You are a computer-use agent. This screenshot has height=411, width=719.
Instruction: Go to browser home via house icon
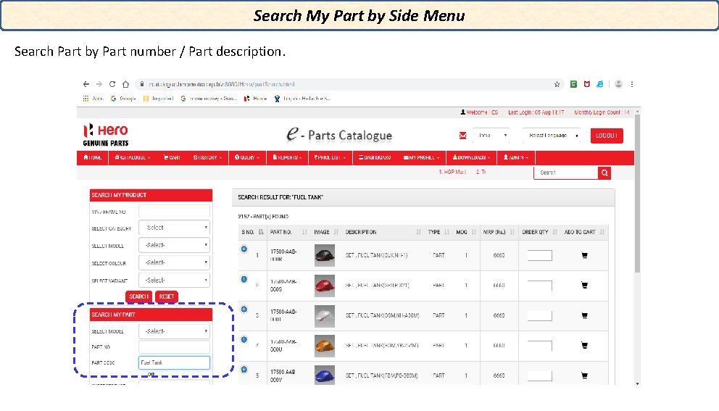125,84
